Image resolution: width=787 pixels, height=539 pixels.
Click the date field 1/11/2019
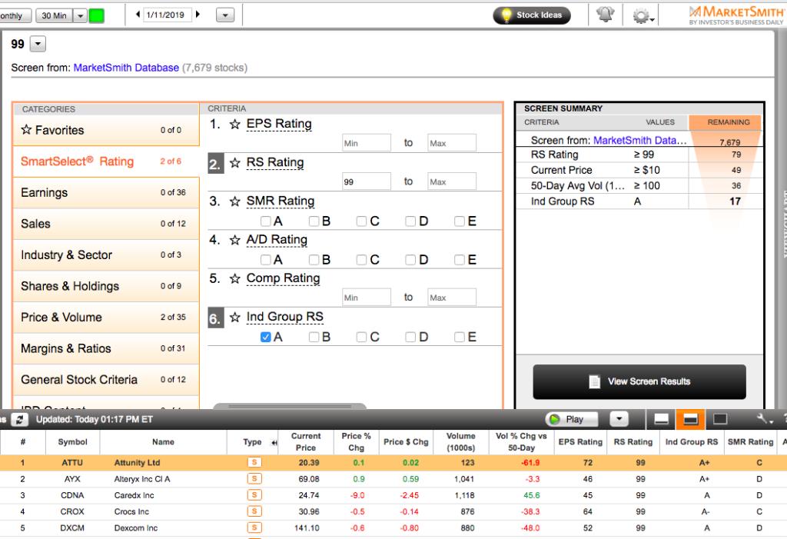pos(168,15)
